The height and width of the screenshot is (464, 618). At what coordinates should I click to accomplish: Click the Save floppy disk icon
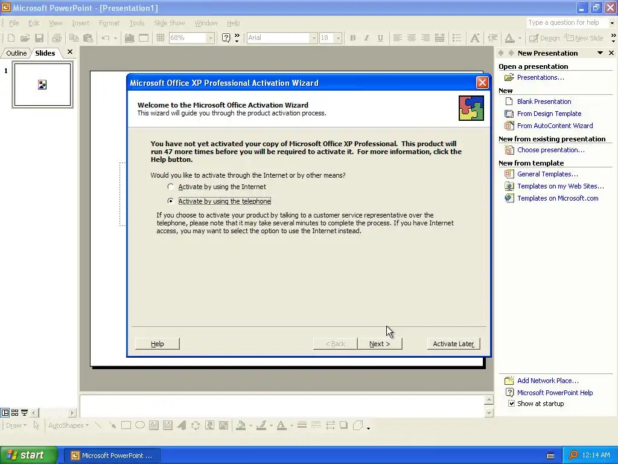tap(39, 38)
